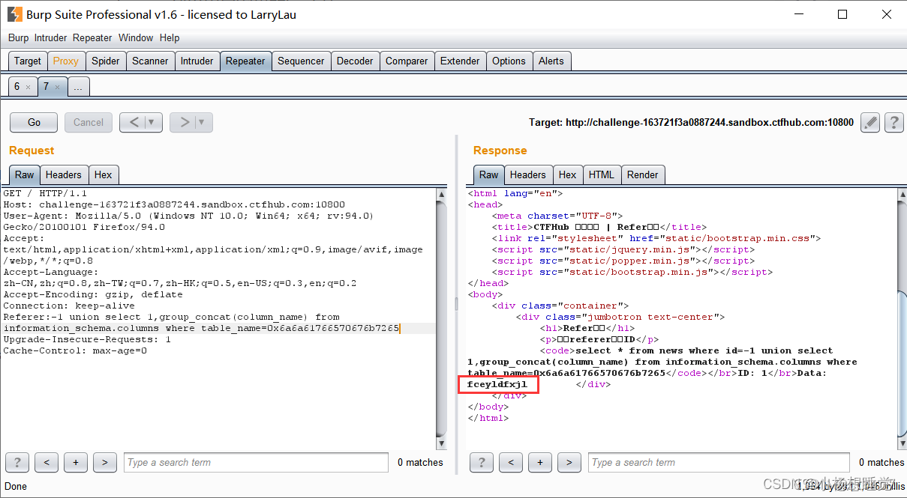This screenshot has width=907, height=498.
Task: Click the Done status text
Action: (x=16, y=486)
